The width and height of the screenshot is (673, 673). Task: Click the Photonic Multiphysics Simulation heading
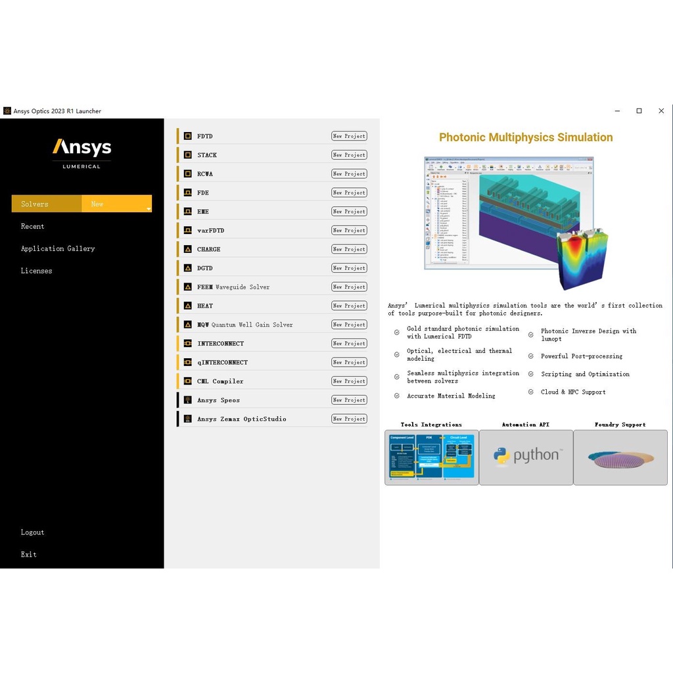(526, 137)
